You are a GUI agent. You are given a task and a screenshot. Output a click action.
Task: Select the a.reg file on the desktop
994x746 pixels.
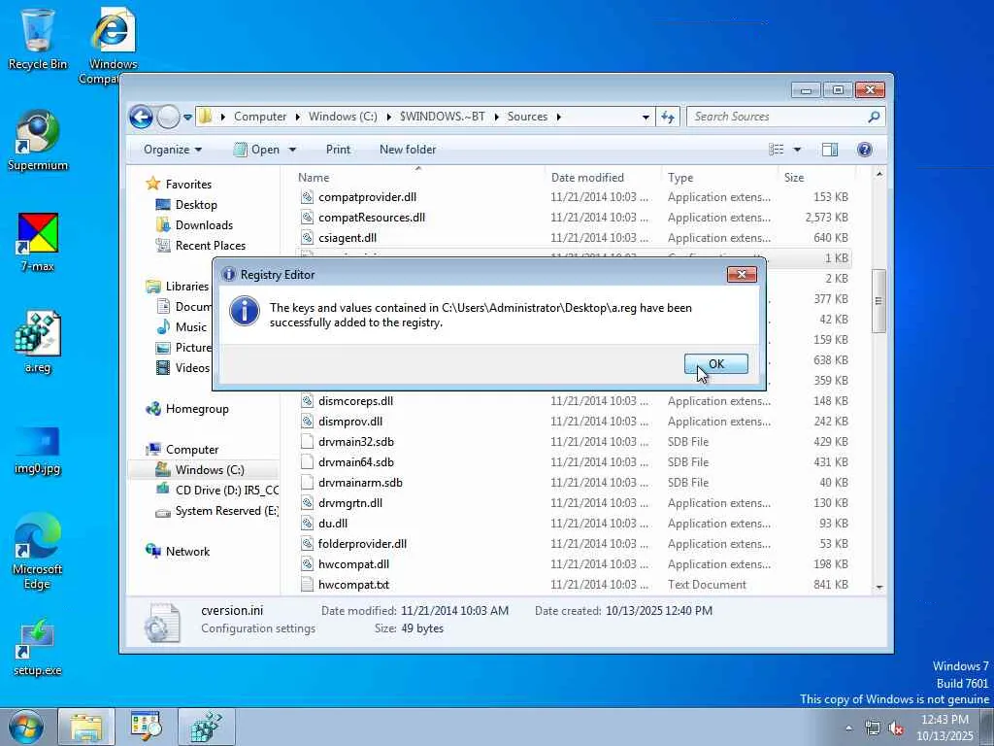(x=38, y=343)
